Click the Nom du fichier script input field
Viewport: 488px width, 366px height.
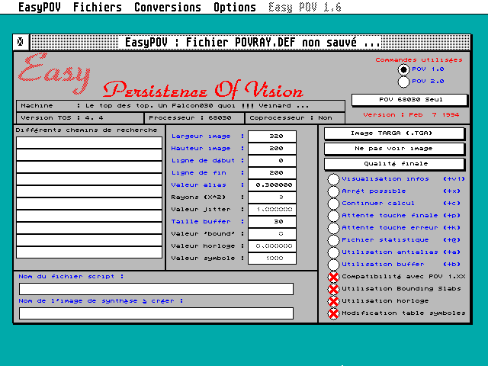click(x=156, y=289)
